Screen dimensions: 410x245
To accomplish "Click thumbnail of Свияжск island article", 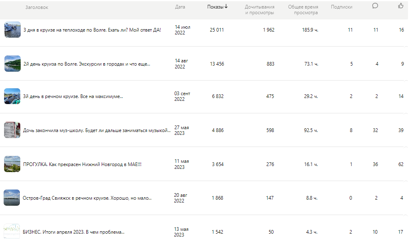I will pyautogui.click(x=12, y=198).
